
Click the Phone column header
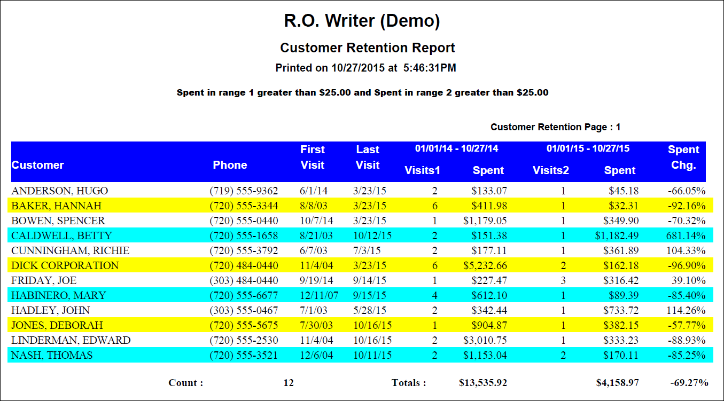(230, 165)
